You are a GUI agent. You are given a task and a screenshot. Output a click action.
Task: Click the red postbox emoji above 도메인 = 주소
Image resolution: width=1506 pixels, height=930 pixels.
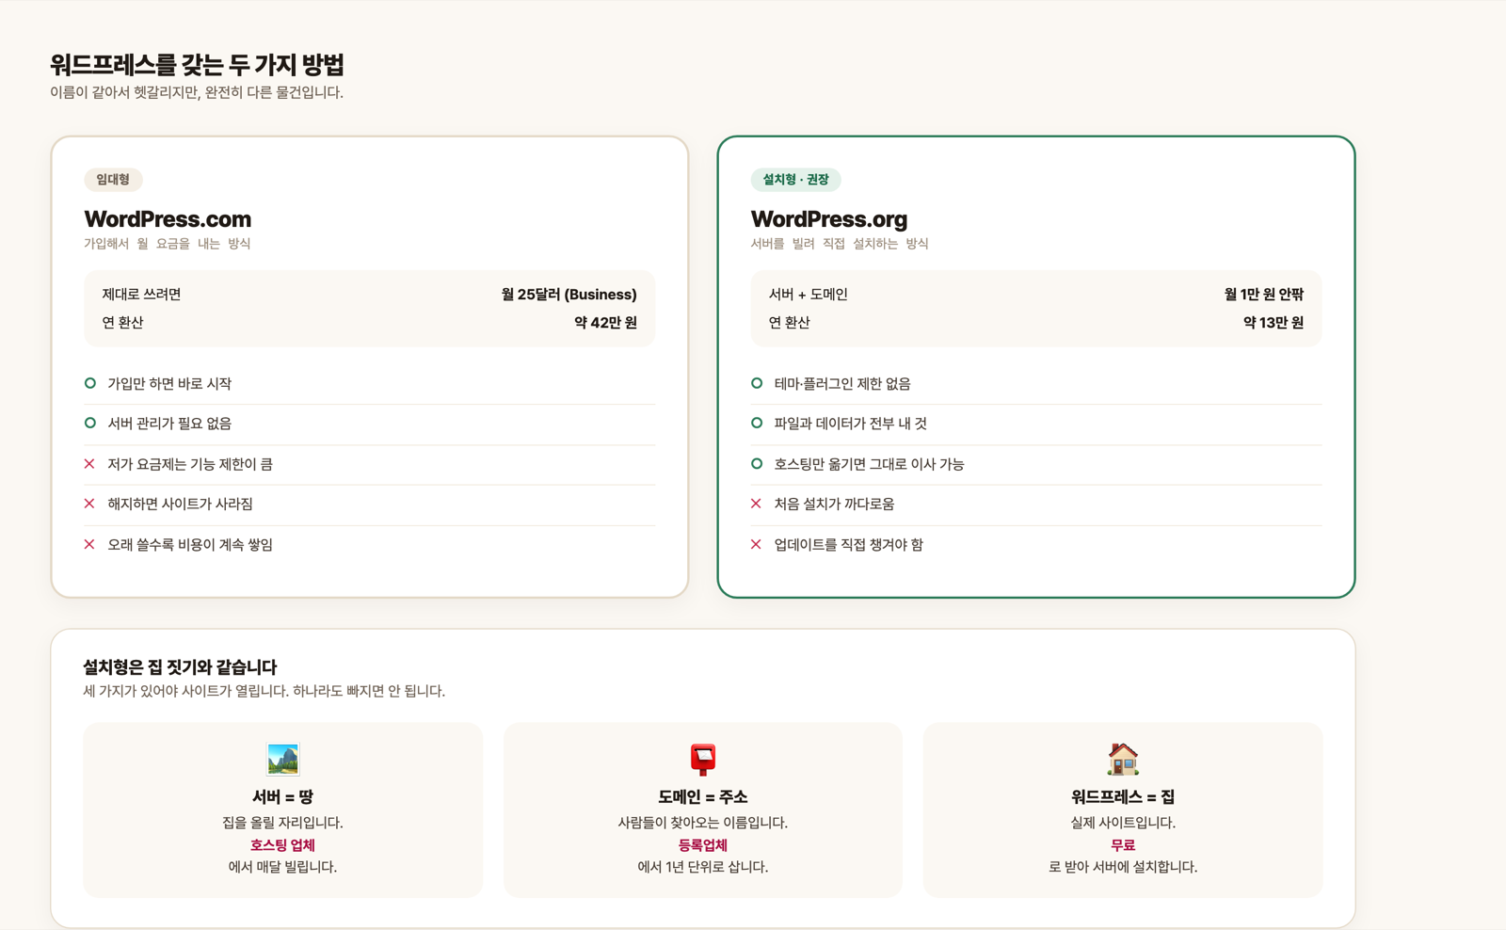[702, 759]
